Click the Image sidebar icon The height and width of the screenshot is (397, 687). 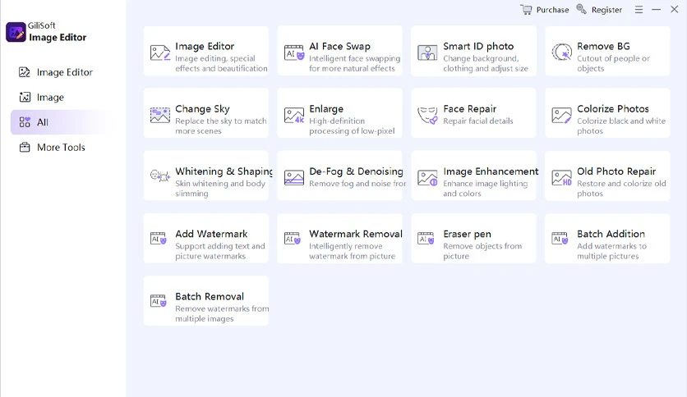click(25, 97)
